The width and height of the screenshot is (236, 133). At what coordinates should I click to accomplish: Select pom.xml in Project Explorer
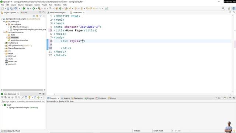12,64
